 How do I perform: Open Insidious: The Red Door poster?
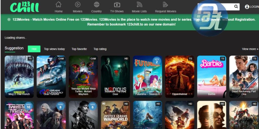pyautogui.click(x=115, y=77)
